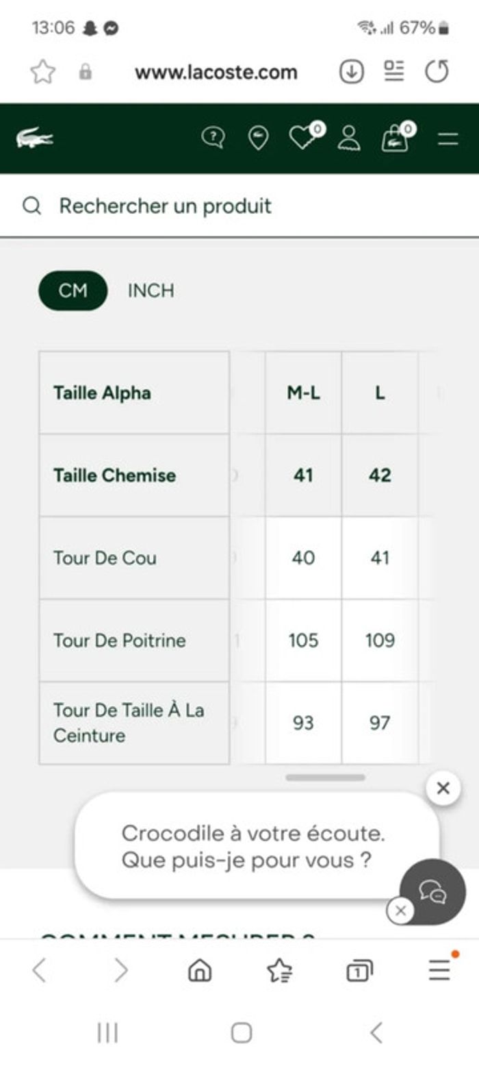479x1066 pixels.
Task: Click the horizontal table scroll bar
Action: tap(325, 778)
